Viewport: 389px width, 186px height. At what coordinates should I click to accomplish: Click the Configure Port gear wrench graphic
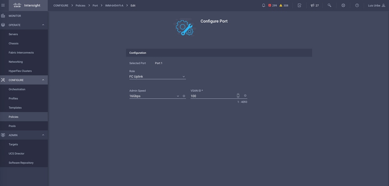point(184,28)
